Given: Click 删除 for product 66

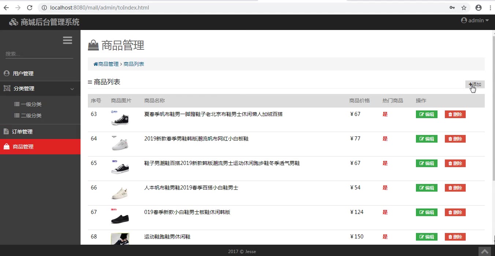Looking at the screenshot, I should [455, 188].
